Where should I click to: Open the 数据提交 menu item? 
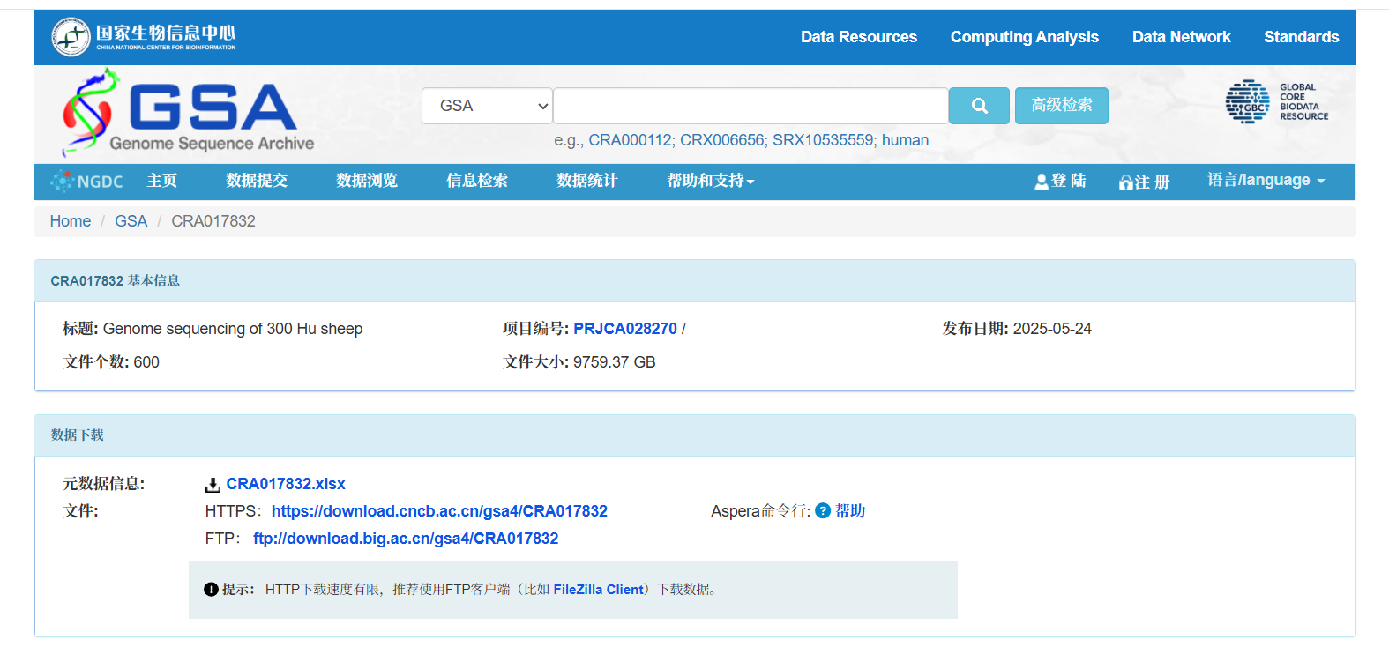(257, 181)
